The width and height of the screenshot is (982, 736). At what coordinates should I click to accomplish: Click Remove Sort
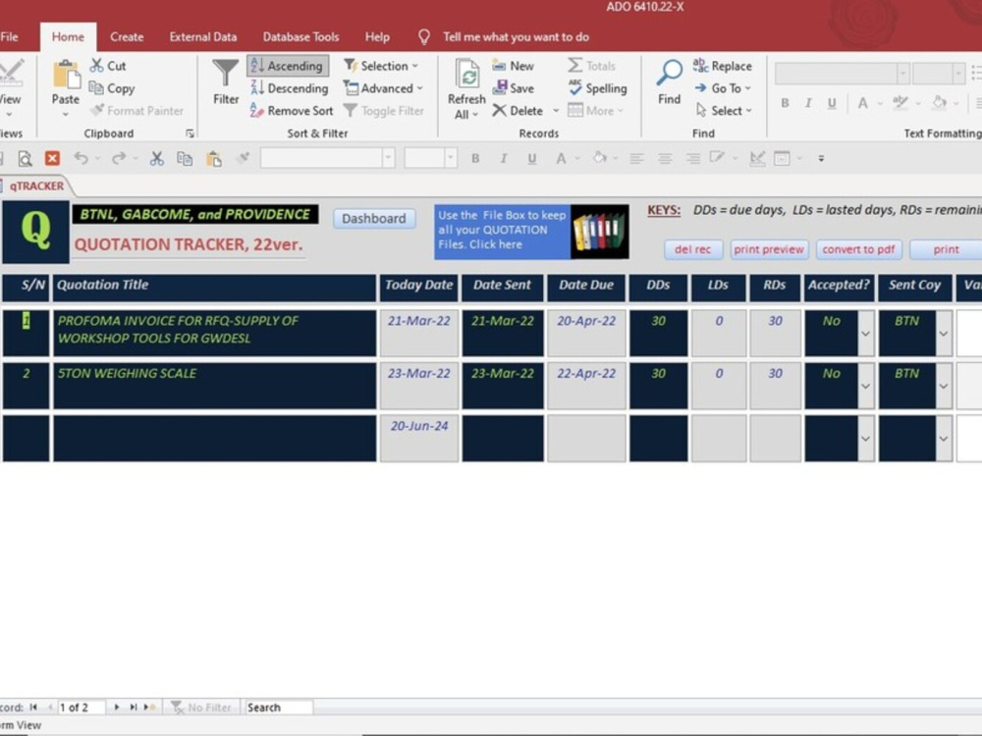[x=292, y=111]
